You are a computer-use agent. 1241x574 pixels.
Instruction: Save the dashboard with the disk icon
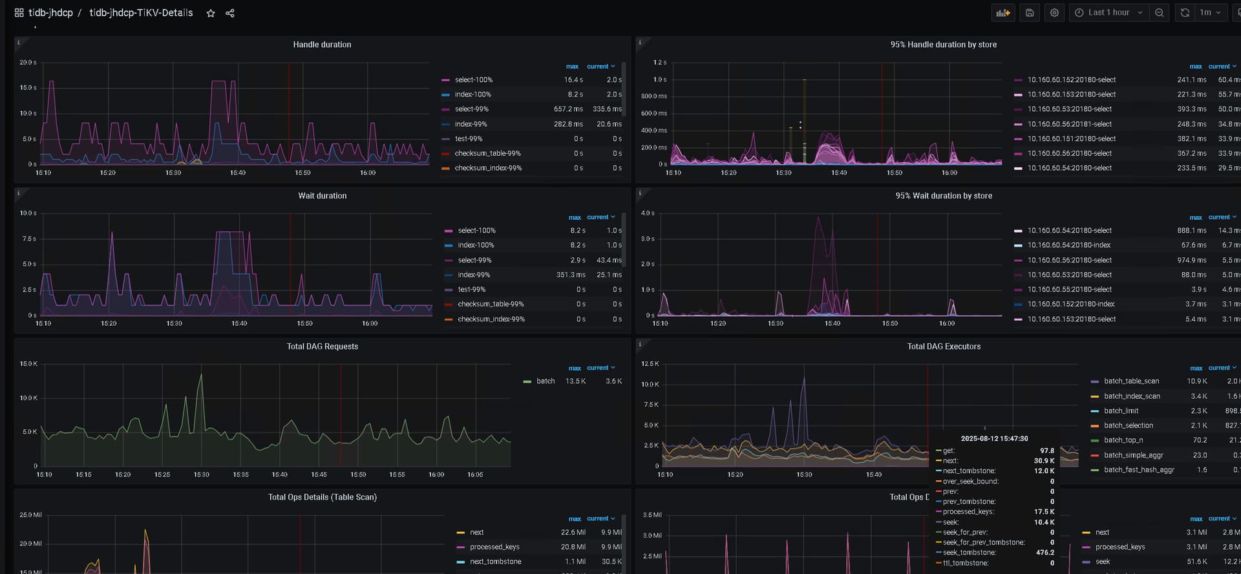tap(1030, 13)
